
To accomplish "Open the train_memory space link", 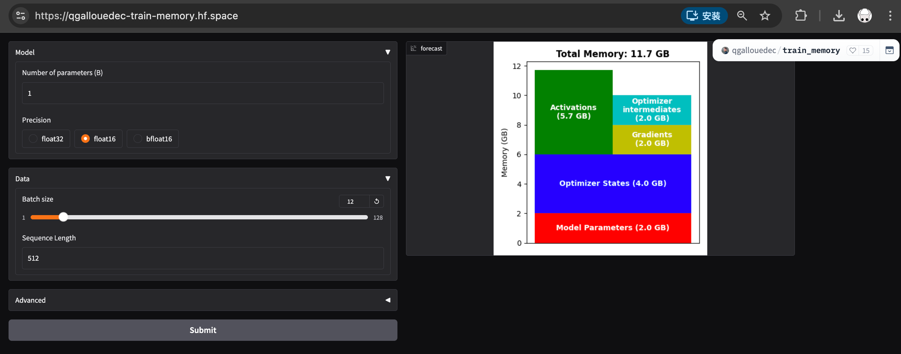I will 811,51.
